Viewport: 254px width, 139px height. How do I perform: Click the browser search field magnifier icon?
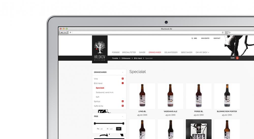pyautogui.click(x=229, y=32)
